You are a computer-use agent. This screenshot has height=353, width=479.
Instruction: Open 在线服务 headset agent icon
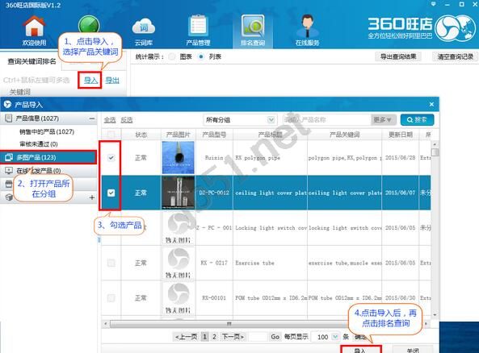tap(307, 27)
